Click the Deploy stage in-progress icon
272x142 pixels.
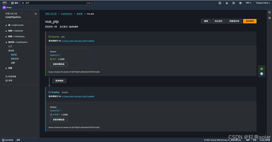tap(49, 92)
